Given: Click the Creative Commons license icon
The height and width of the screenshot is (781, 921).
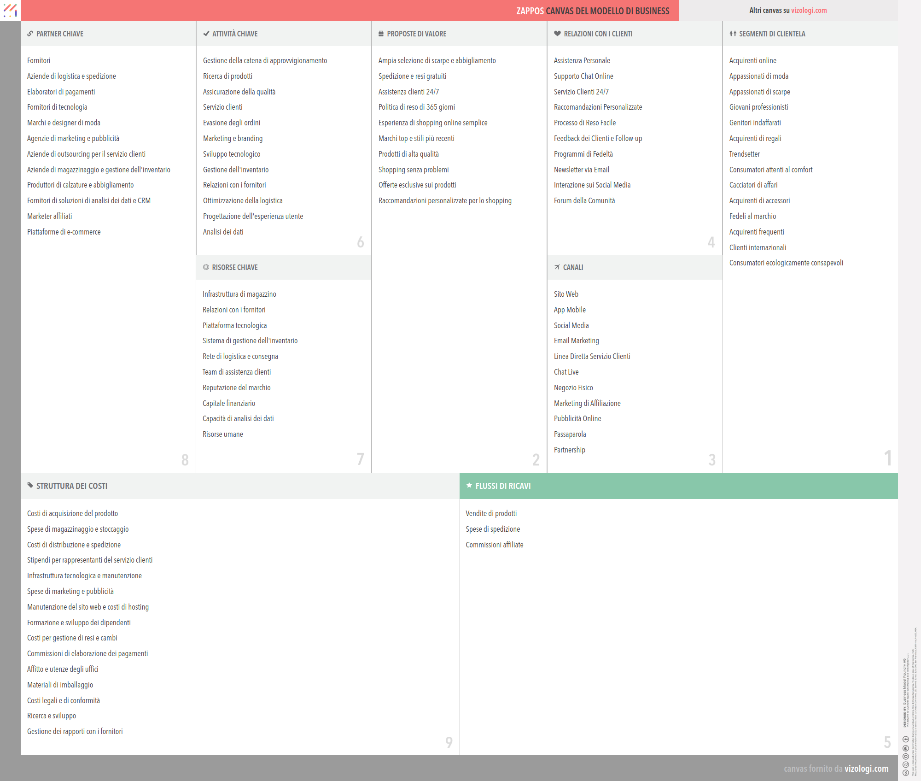Looking at the screenshot, I should click(905, 773).
